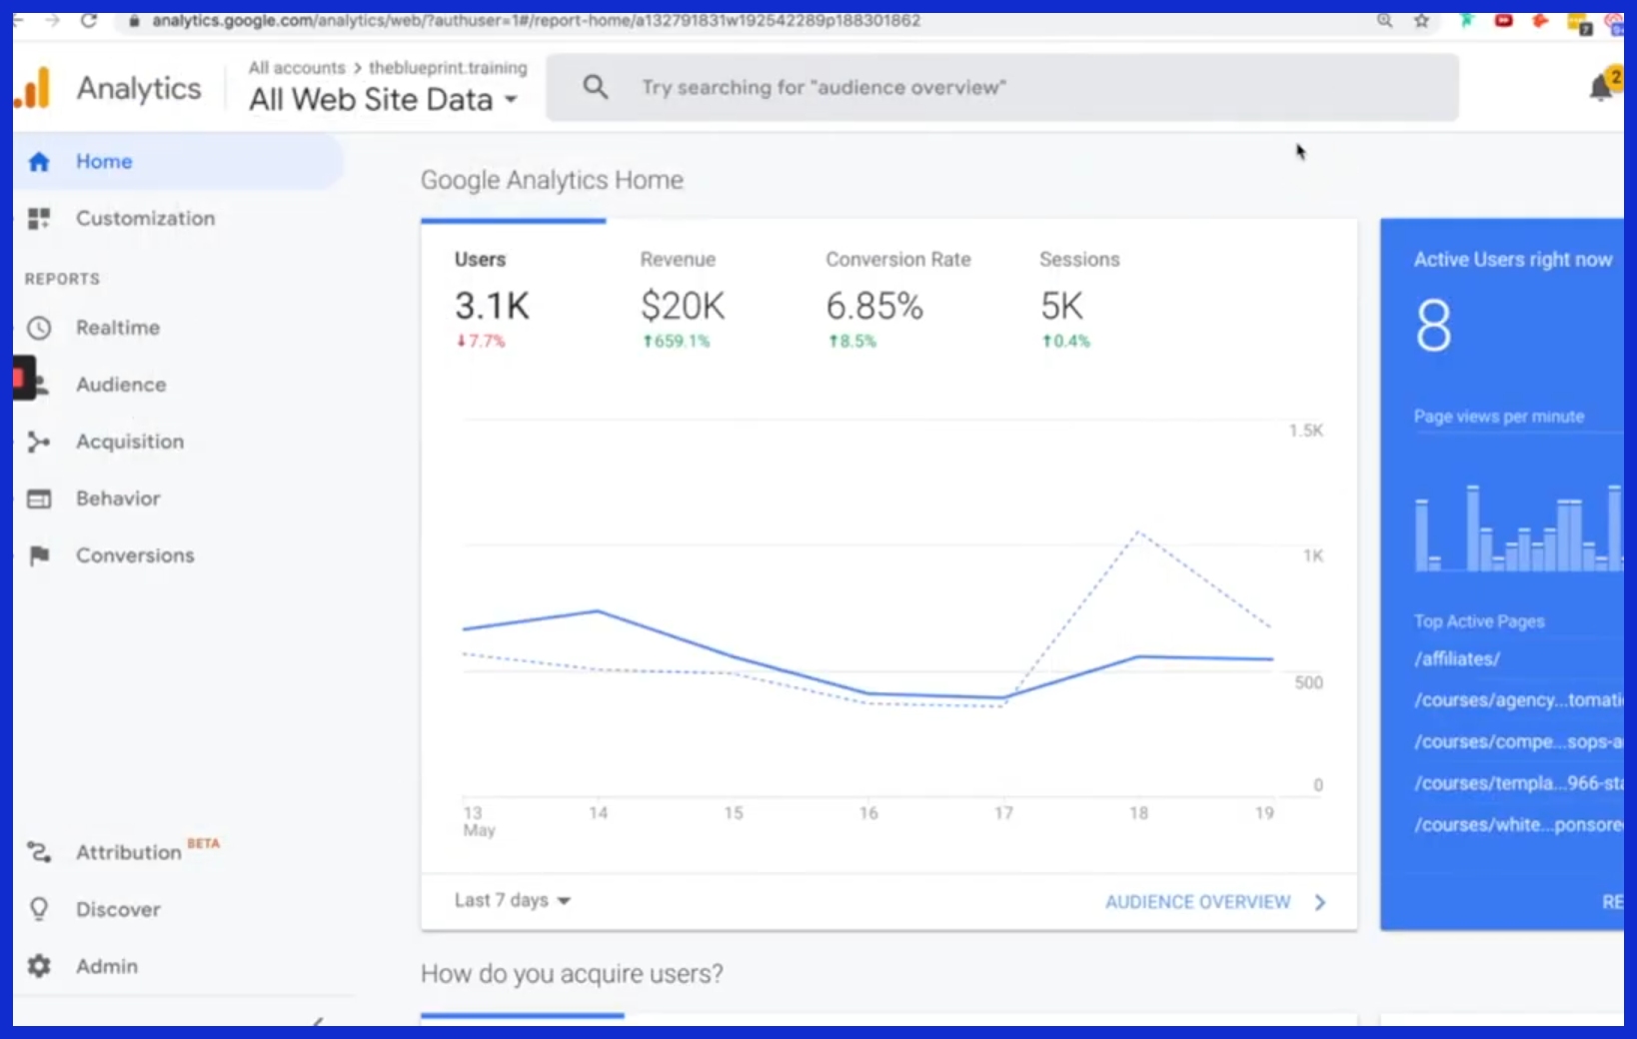1637x1039 pixels.
Task: Click the Home house icon in the sidebar
Action: click(x=39, y=162)
